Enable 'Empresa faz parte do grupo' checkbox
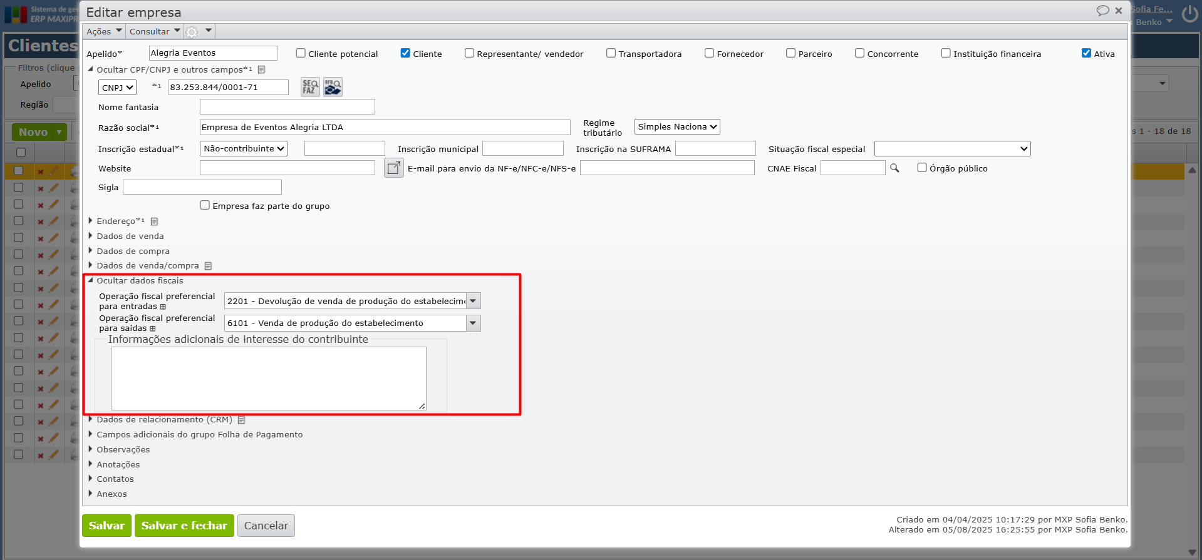The height and width of the screenshot is (560, 1202). click(205, 205)
